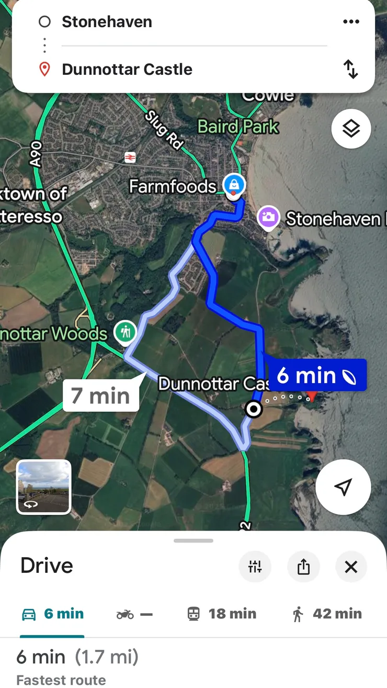387x688 pixels.
Task: Select the transit 18 min tab
Action: coord(222,614)
